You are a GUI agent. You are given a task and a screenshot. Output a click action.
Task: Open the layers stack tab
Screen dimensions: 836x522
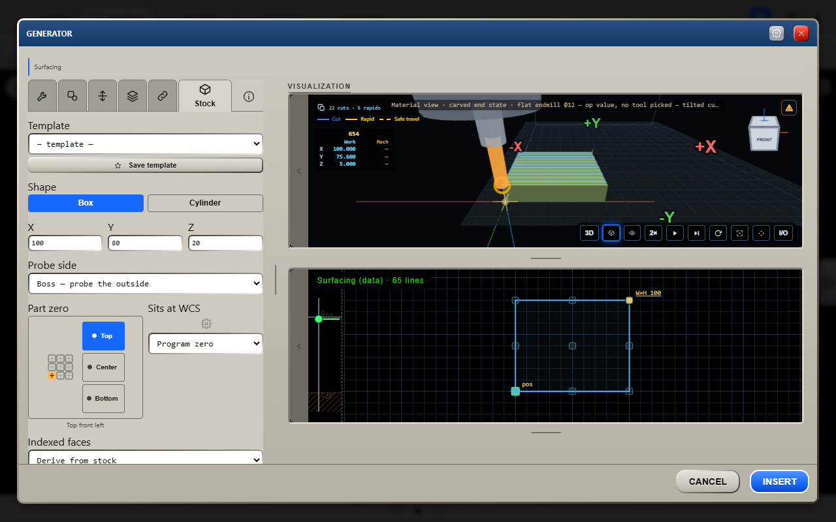tap(133, 96)
